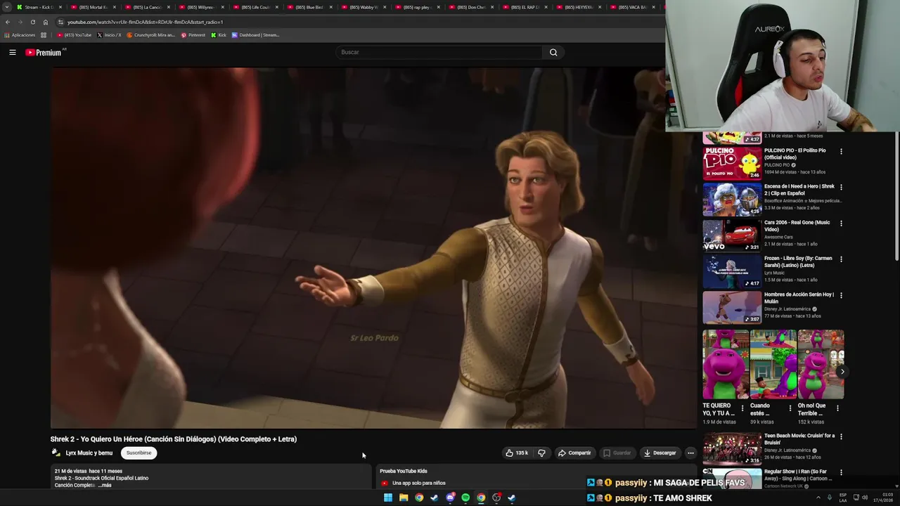Go to YouTube Premium home logo
900x506 pixels.
click(x=44, y=52)
